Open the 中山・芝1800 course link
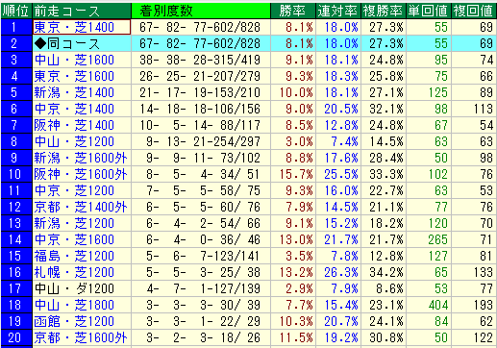497x348 pixels. tap(74, 305)
